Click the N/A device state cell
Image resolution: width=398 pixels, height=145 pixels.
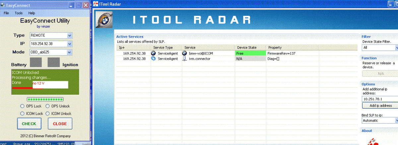point(250,58)
